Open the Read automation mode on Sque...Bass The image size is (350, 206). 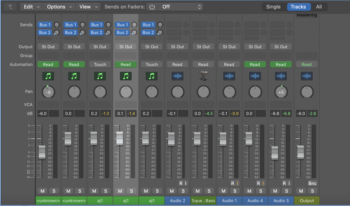click(203, 64)
